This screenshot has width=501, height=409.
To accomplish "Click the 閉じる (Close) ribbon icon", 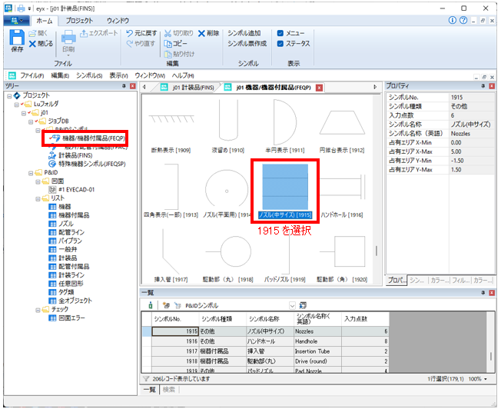I will pos(41,44).
